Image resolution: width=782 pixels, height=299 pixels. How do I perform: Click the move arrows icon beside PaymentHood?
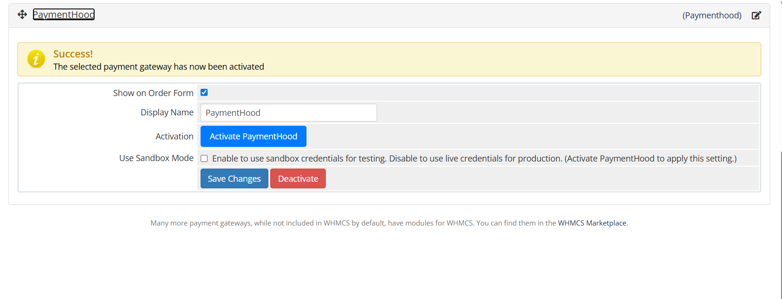(x=22, y=15)
